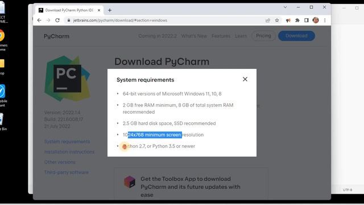Reload the PyCharm download page
The image size is (364, 205).
(x=57, y=20)
